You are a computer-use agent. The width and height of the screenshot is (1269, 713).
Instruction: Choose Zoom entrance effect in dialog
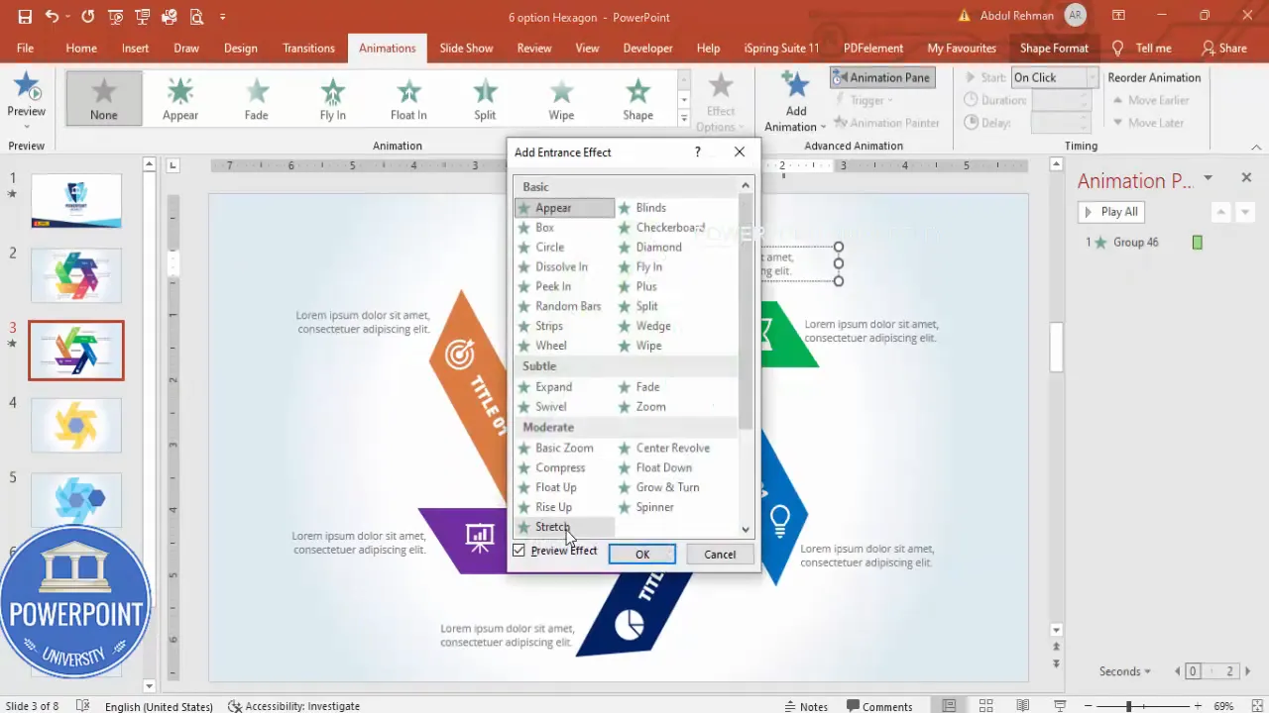[650, 407]
